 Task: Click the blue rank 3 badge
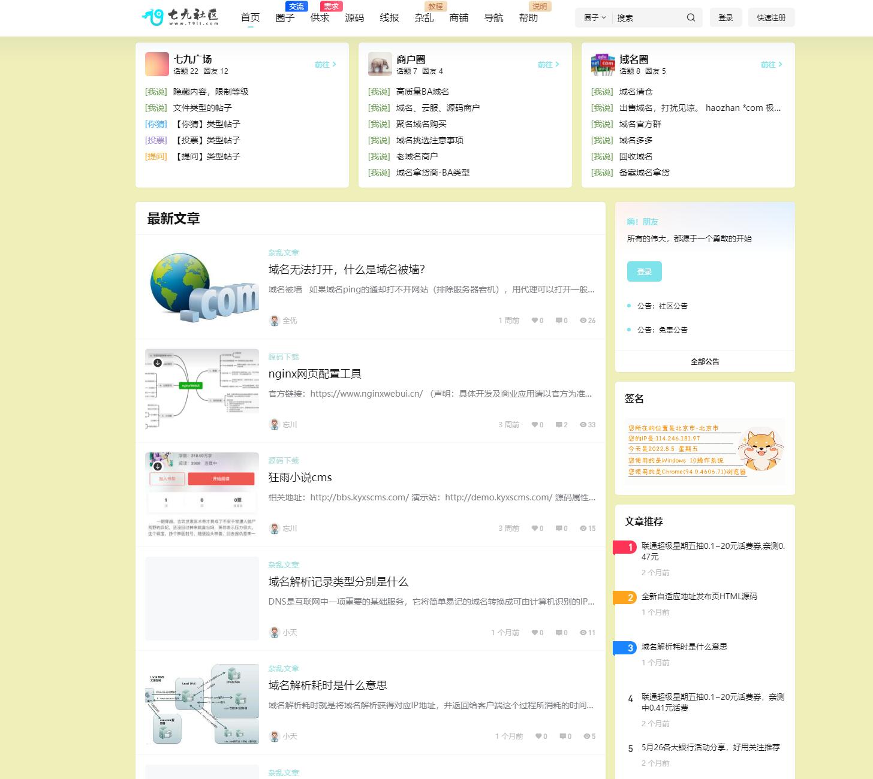(625, 648)
